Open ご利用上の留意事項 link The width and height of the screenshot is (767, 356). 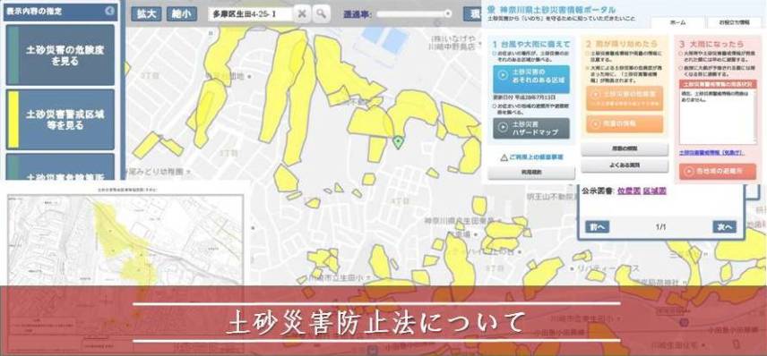coord(531,157)
